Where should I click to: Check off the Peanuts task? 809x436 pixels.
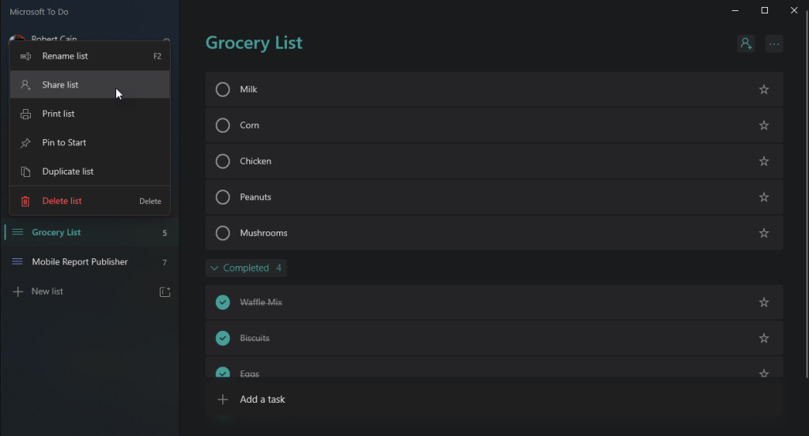tap(223, 197)
